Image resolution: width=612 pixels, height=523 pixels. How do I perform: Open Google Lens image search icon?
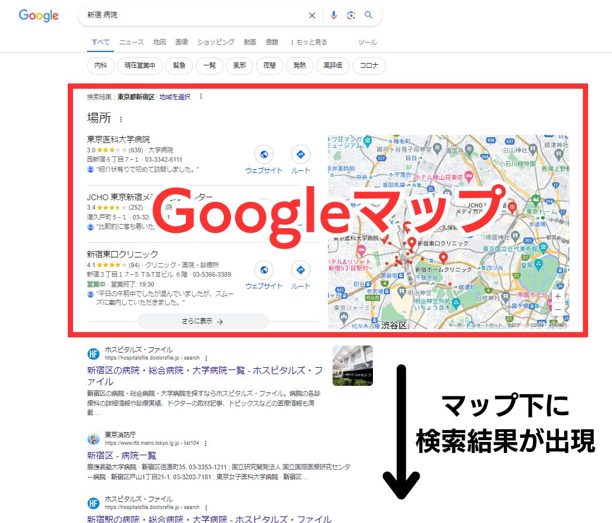point(351,15)
